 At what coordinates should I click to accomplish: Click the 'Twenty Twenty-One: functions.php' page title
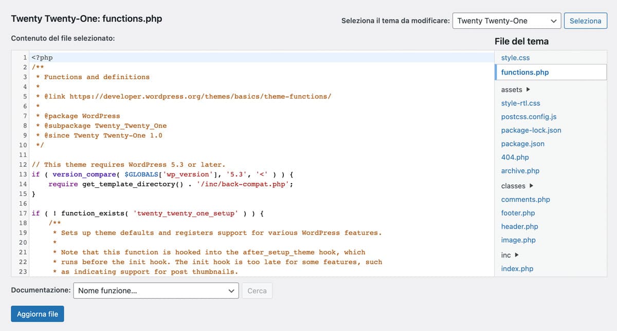86,19
